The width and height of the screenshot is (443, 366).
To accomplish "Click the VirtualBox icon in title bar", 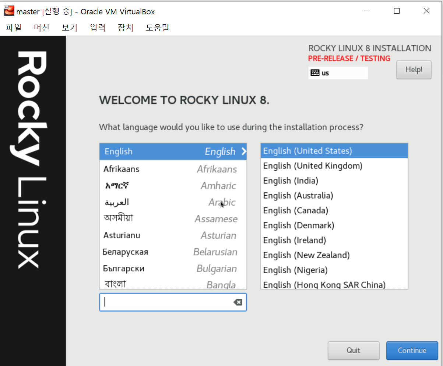I will (x=9, y=11).
